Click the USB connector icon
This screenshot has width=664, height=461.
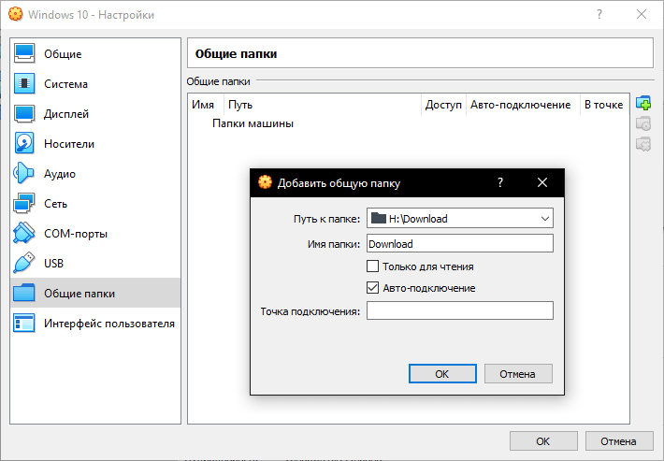point(23,263)
